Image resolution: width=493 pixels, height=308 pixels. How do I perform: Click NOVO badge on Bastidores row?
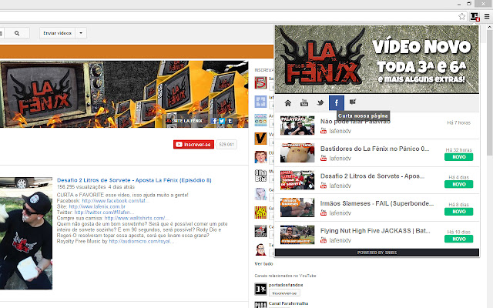pos(459,157)
